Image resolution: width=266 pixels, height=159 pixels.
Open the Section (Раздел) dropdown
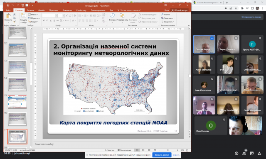[x=33, y=22]
